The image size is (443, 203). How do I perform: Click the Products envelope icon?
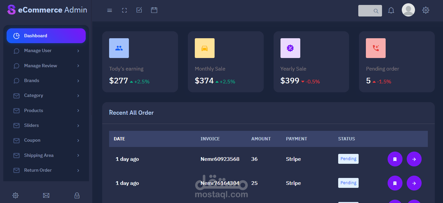16,111
